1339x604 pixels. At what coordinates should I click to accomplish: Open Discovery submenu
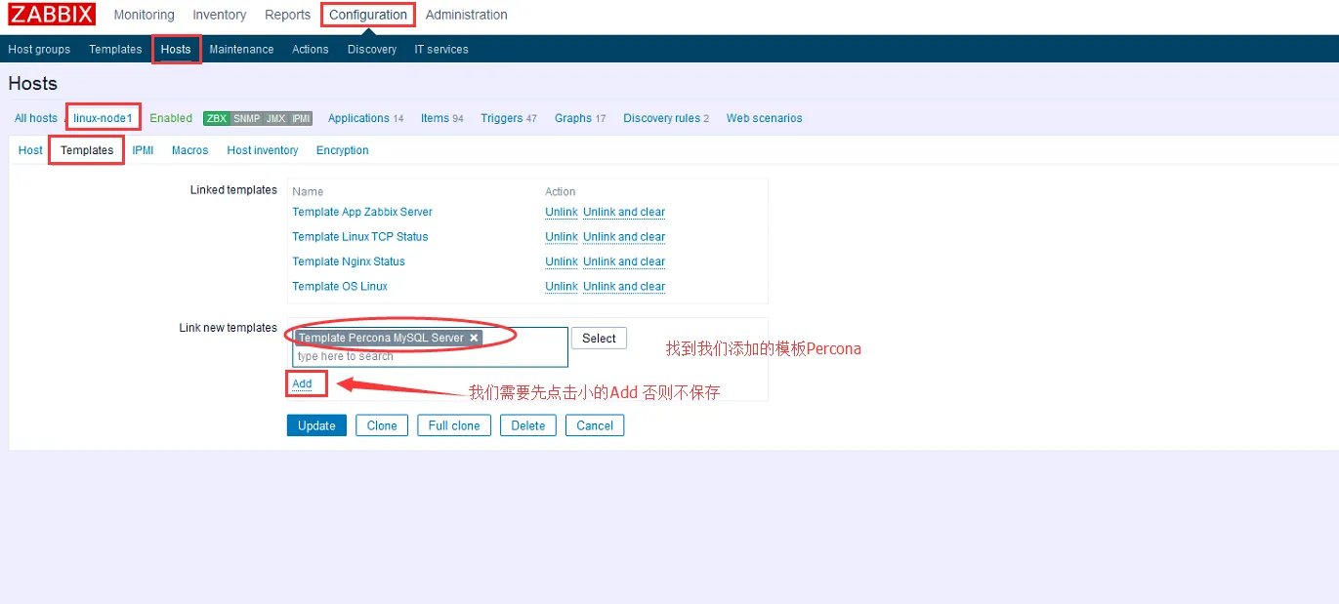pyautogui.click(x=372, y=49)
